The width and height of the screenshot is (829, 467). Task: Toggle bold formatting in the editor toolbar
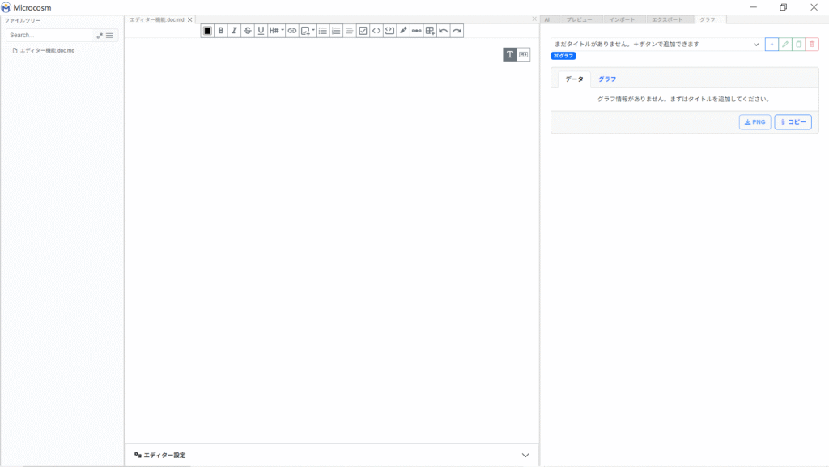(x=221, y=31)
